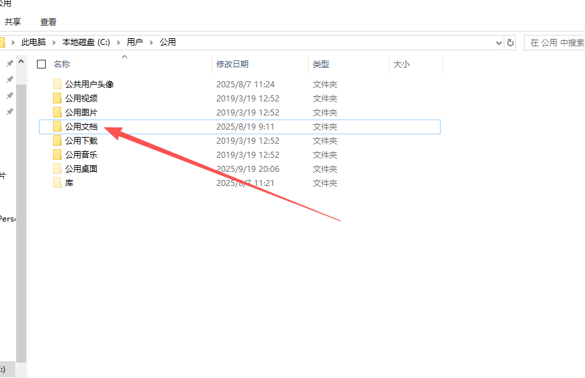The width and height of the screenshot is (585, 378).
Task: Open the 查看 ribbon tab
Action: [48, 22]
